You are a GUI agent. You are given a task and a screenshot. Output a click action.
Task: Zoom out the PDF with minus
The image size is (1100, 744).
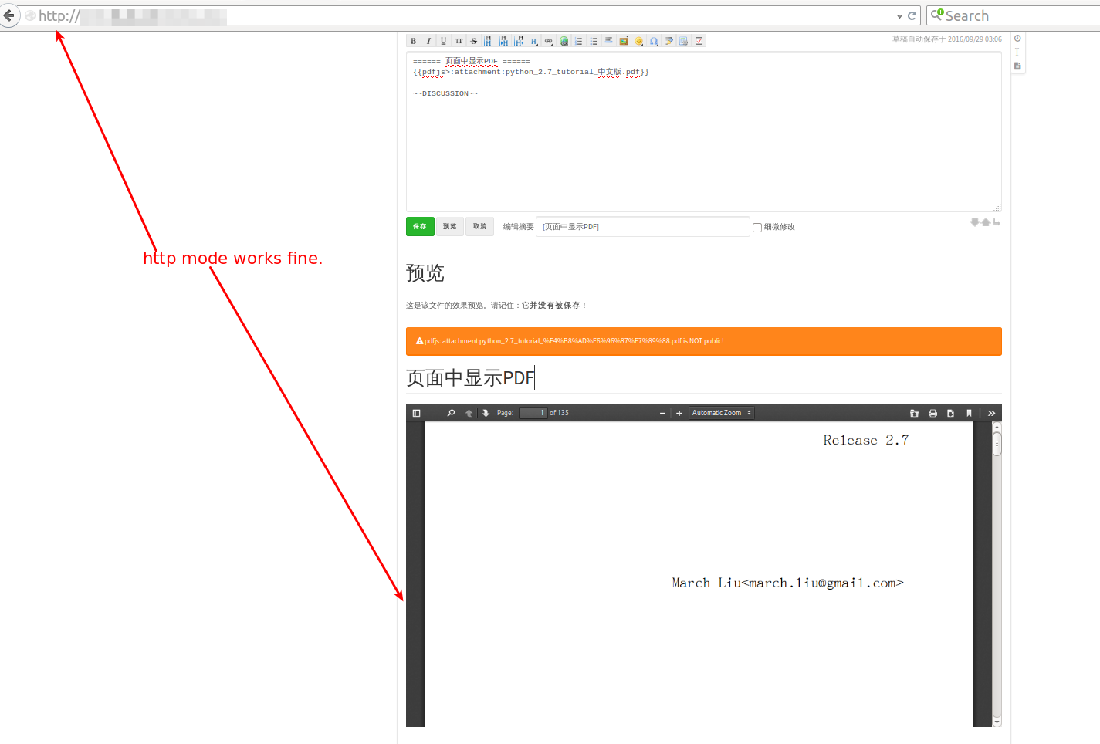coord(662,413)
